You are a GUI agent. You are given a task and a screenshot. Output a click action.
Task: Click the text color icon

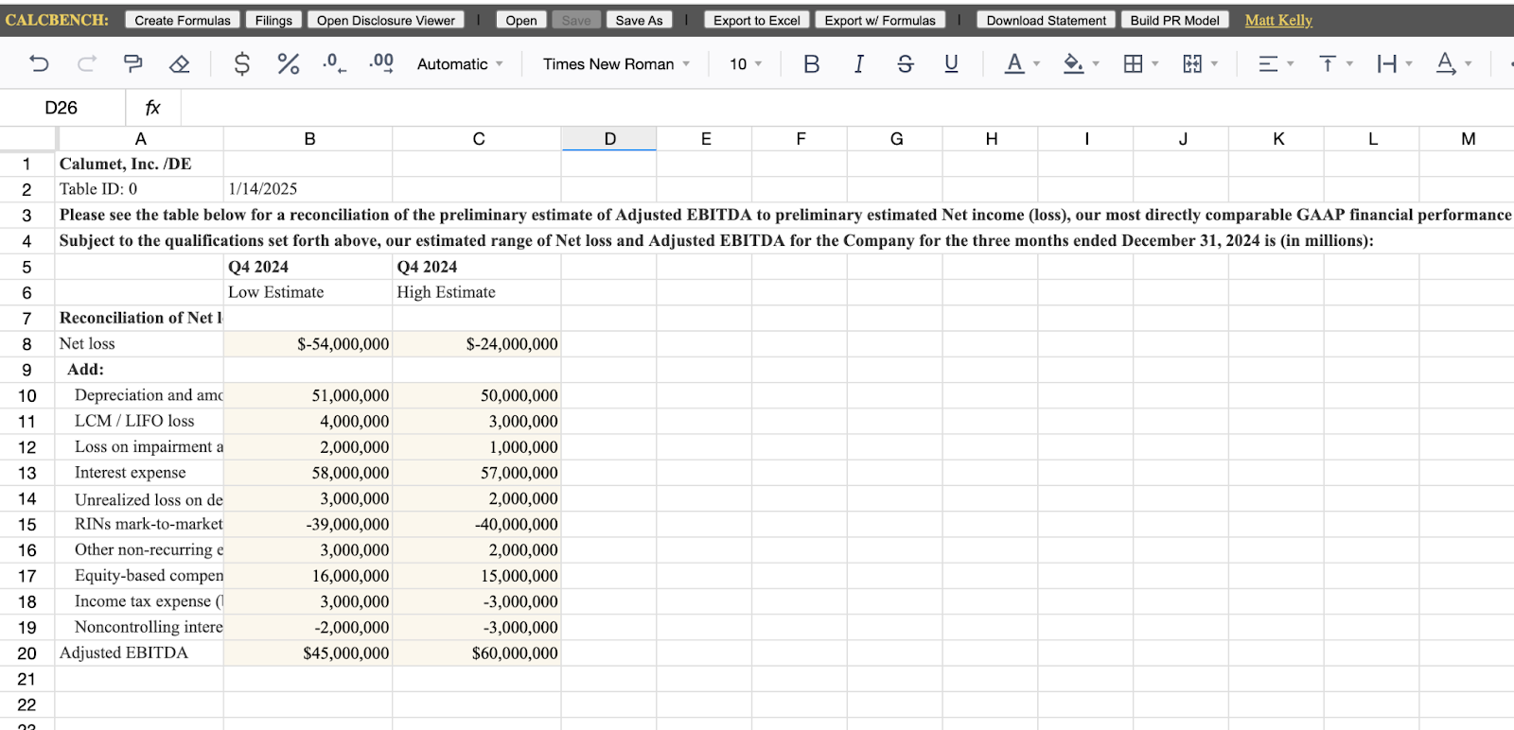pos(1014,63)
